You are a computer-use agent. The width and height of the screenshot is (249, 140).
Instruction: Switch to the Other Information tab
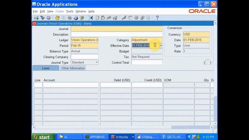(x=73, y=68)
